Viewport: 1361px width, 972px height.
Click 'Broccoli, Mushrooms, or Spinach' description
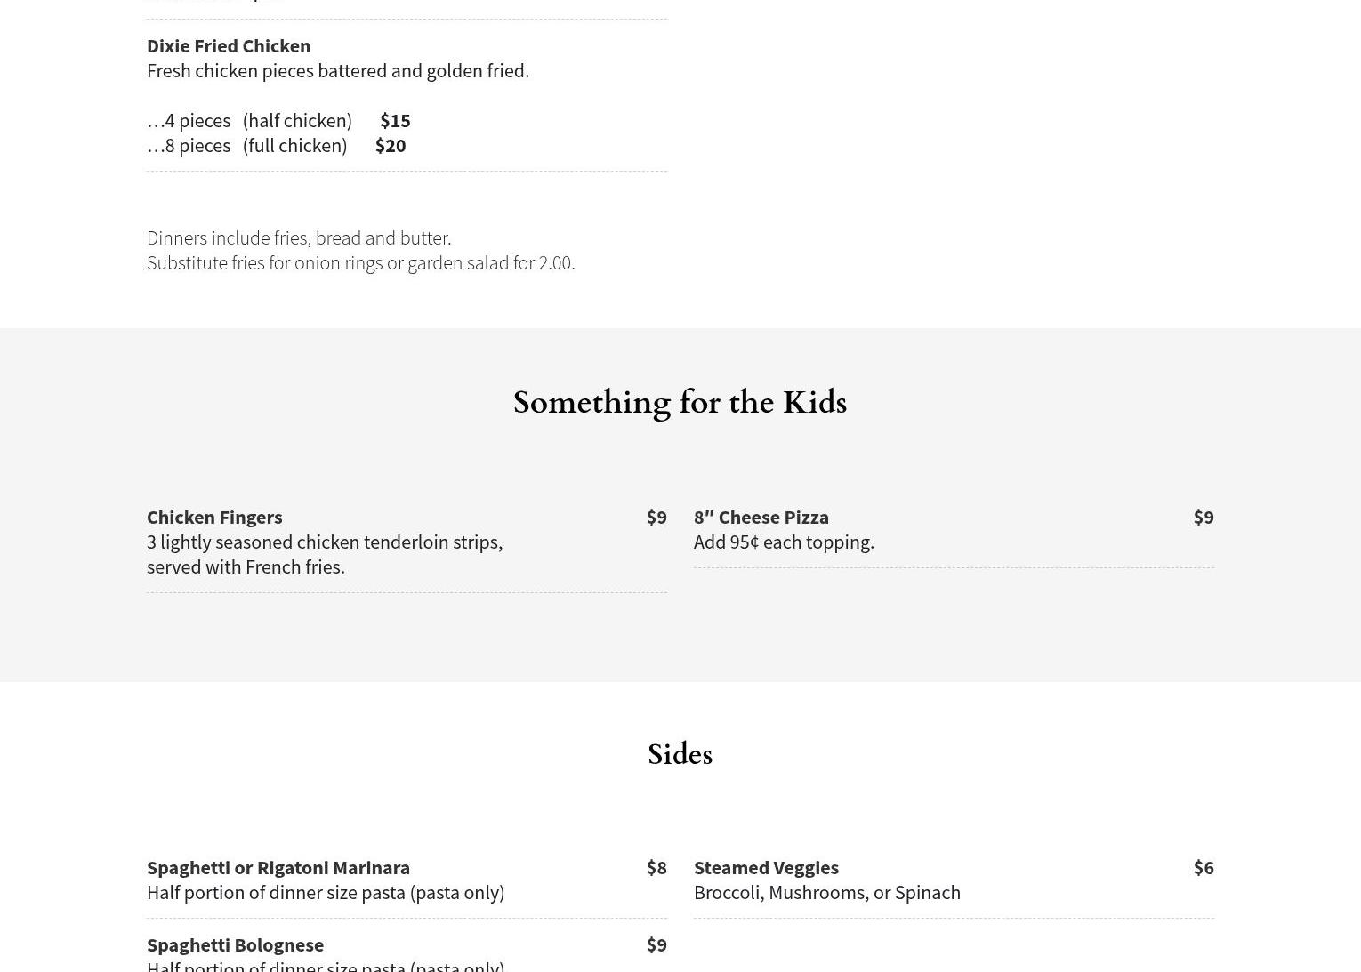point(827,892)
